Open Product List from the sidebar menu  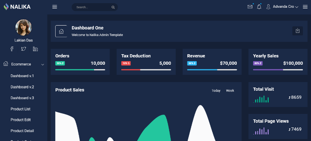coord(21,109)
